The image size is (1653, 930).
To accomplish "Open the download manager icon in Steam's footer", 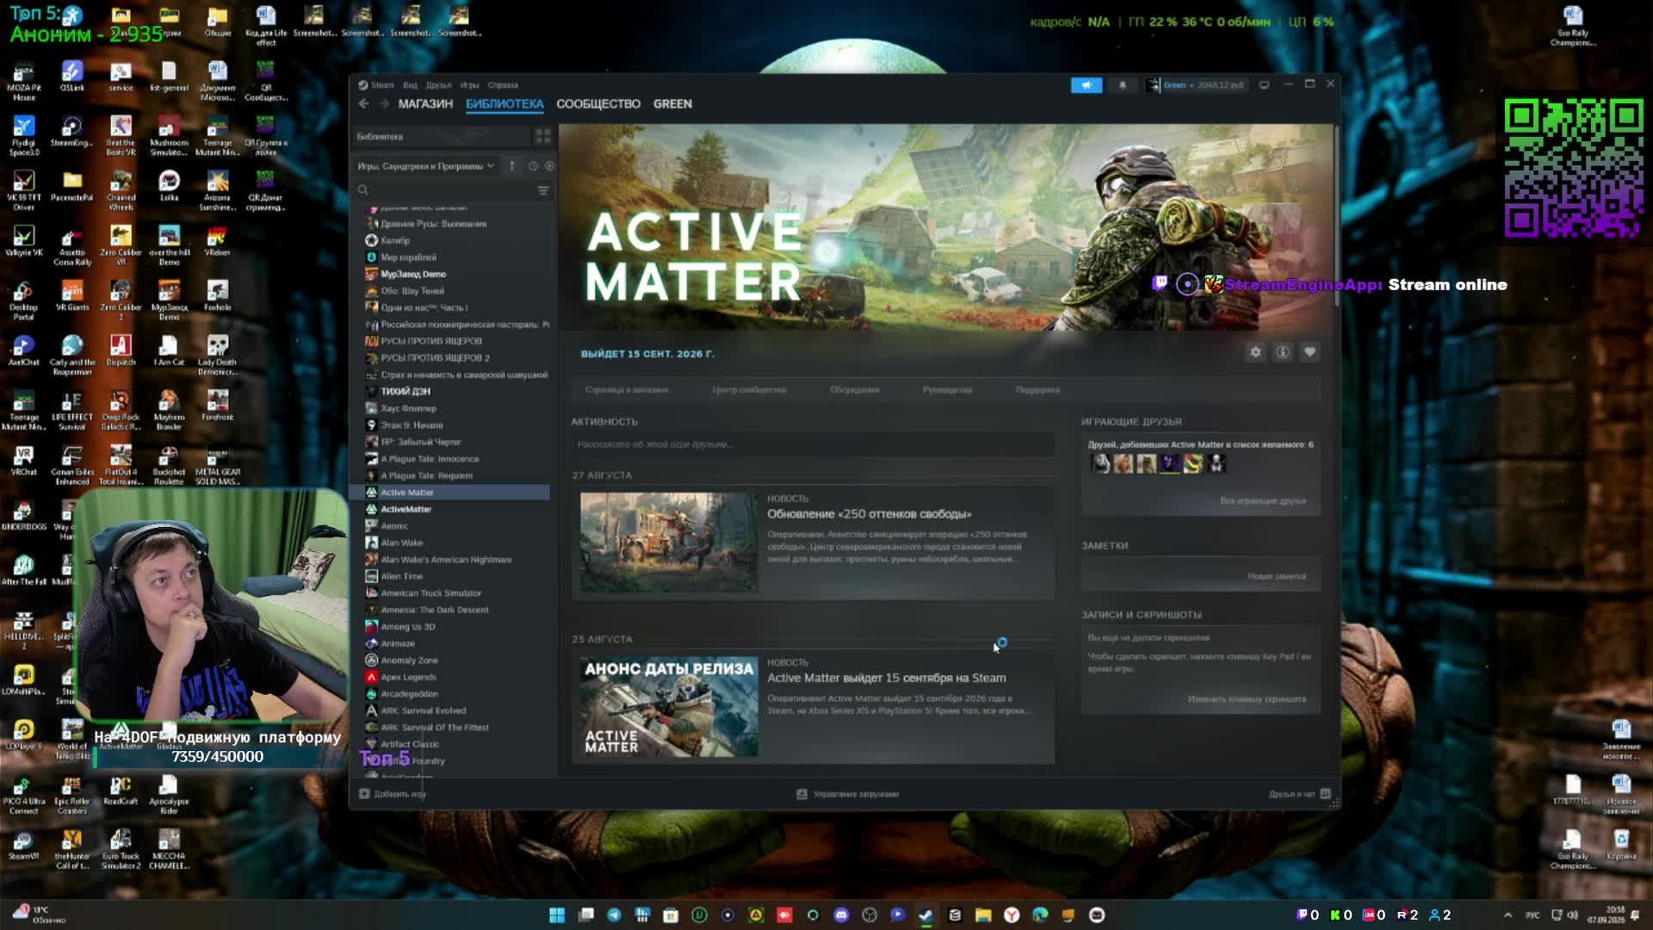I will pos(802,794).
